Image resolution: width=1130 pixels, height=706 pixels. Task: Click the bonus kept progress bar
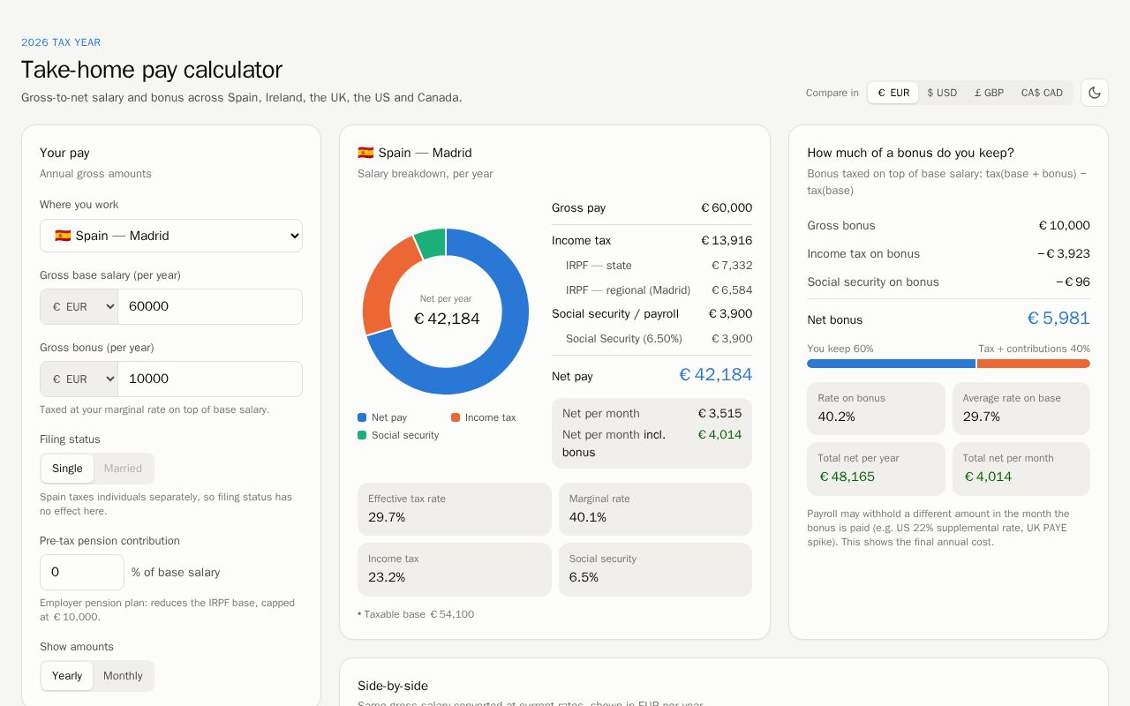coord(948,364)
